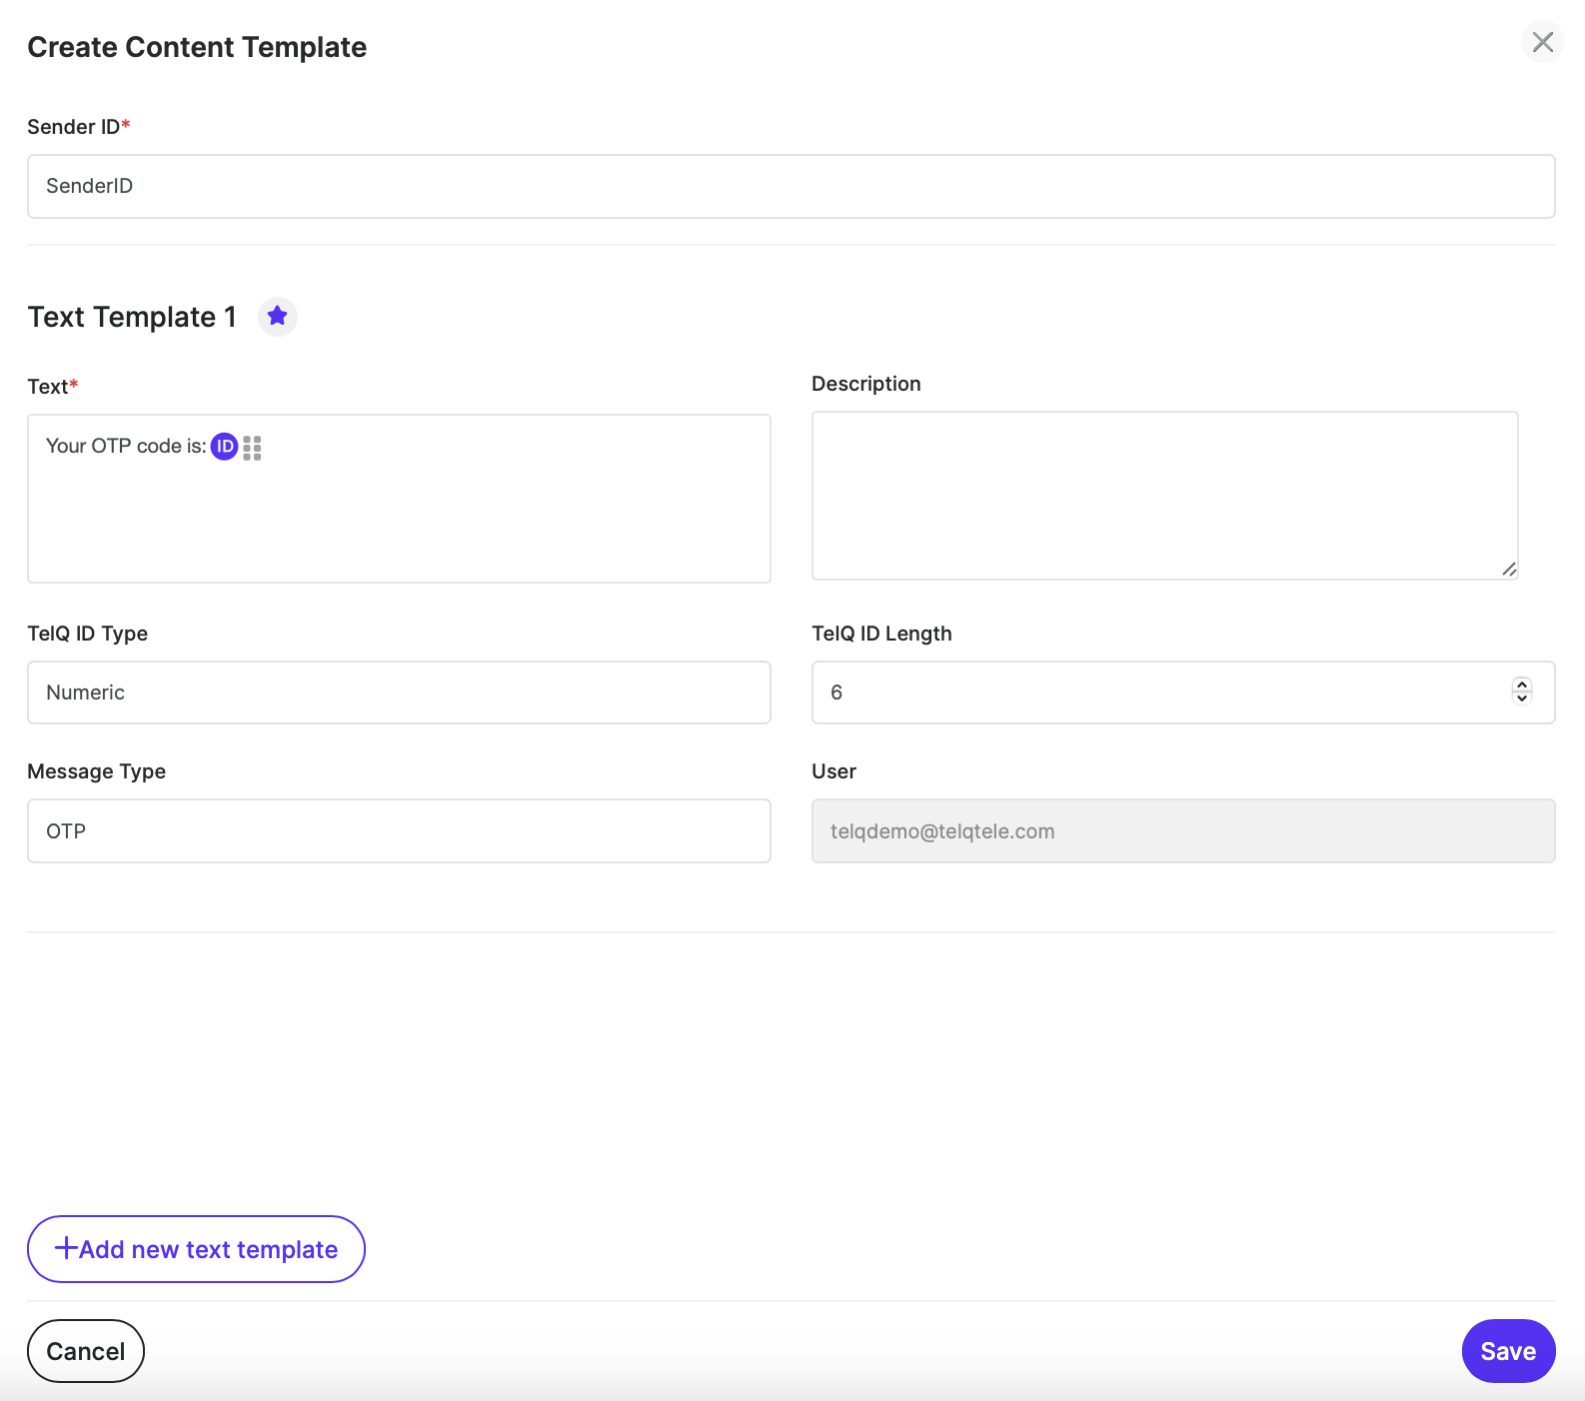
Task: Click the TelQ ID Length label
Action: click(881, 634)
